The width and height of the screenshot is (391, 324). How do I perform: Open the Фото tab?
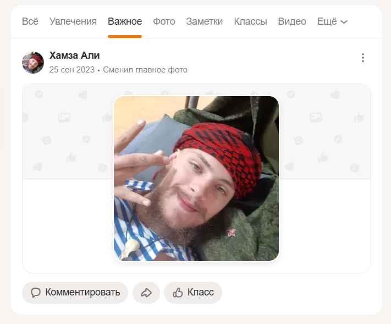(164, 21)
